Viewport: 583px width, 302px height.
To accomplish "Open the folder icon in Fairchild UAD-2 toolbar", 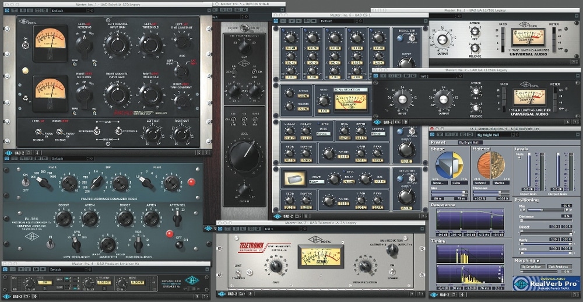I will click(29, 153).
